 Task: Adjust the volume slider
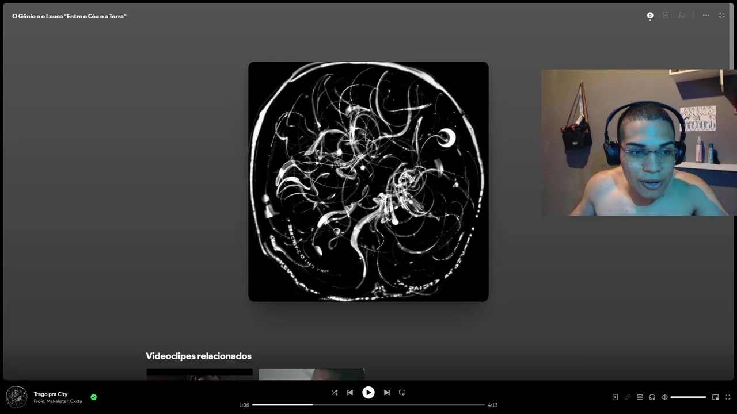point(688,397)
